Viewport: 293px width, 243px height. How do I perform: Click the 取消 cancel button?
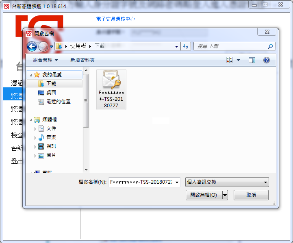pos(251,195)
